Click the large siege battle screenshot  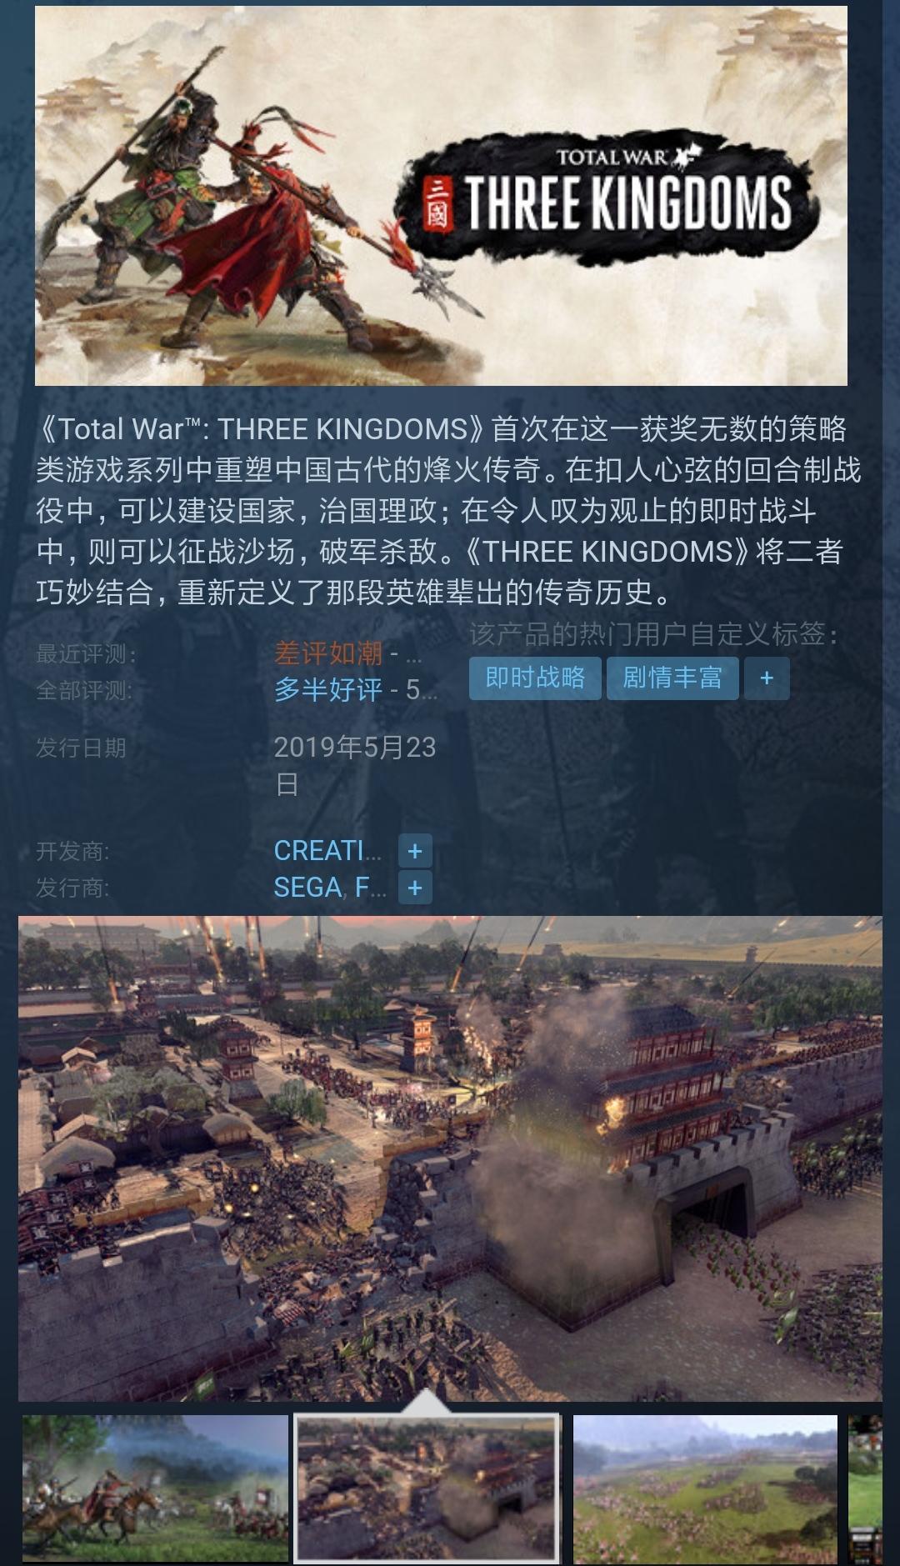[x=450, y=1158]
